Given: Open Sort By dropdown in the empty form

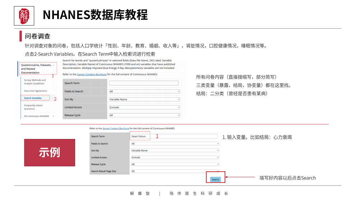Looking at the screenshot, I should [144, 99].
